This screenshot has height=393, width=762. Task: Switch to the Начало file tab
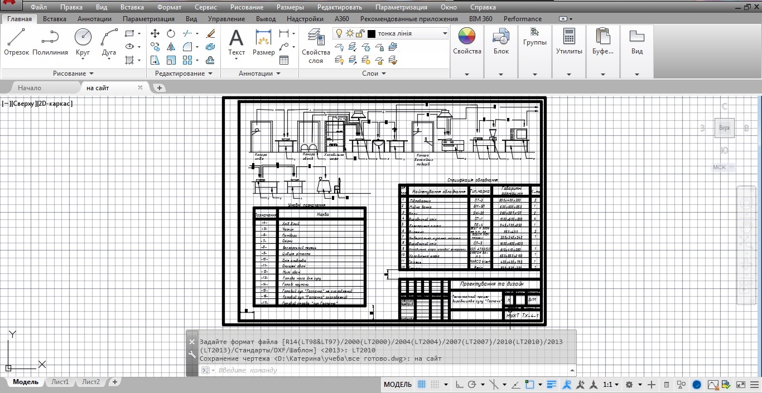[x=30, y=88]
